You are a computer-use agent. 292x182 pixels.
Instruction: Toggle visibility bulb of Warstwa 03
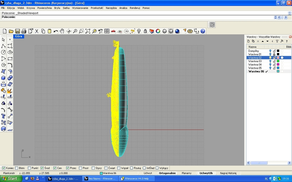270,61
